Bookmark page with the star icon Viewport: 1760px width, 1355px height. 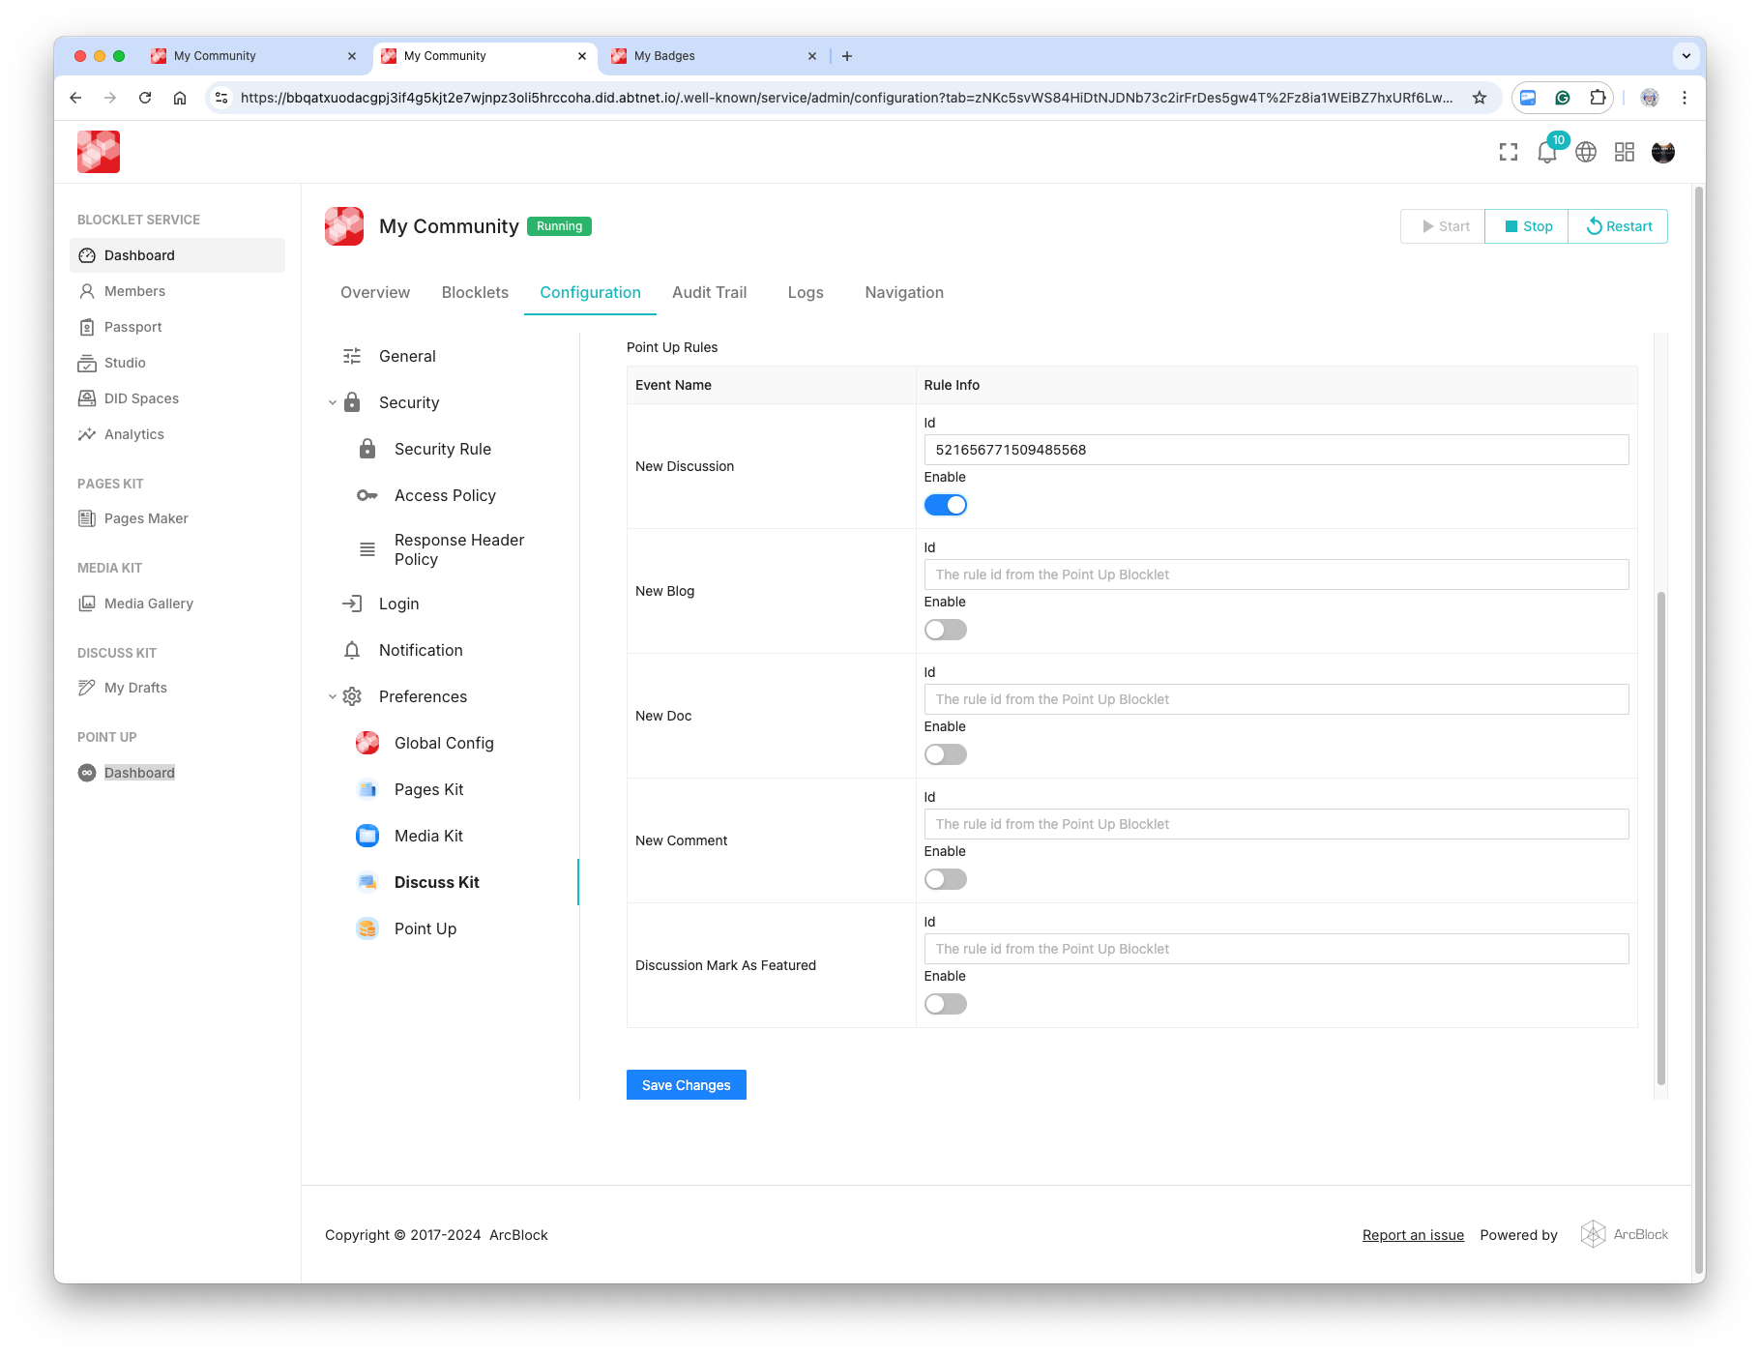click(x=1480, y=98)
